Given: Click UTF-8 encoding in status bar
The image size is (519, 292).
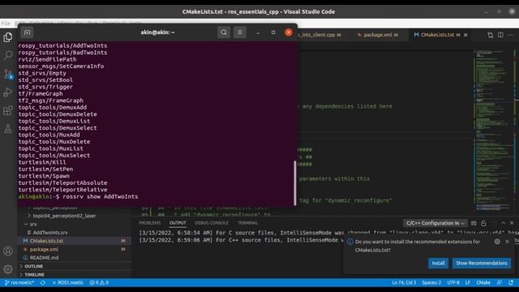Looking at the screenshot, I should click(453, 283).
